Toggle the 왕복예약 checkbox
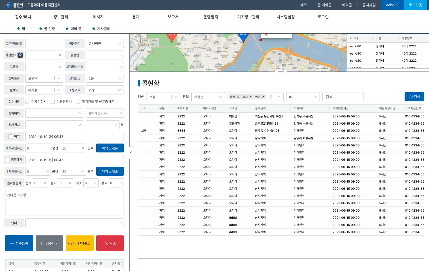Viewport: 429px width, 271px height. (8, 160)
